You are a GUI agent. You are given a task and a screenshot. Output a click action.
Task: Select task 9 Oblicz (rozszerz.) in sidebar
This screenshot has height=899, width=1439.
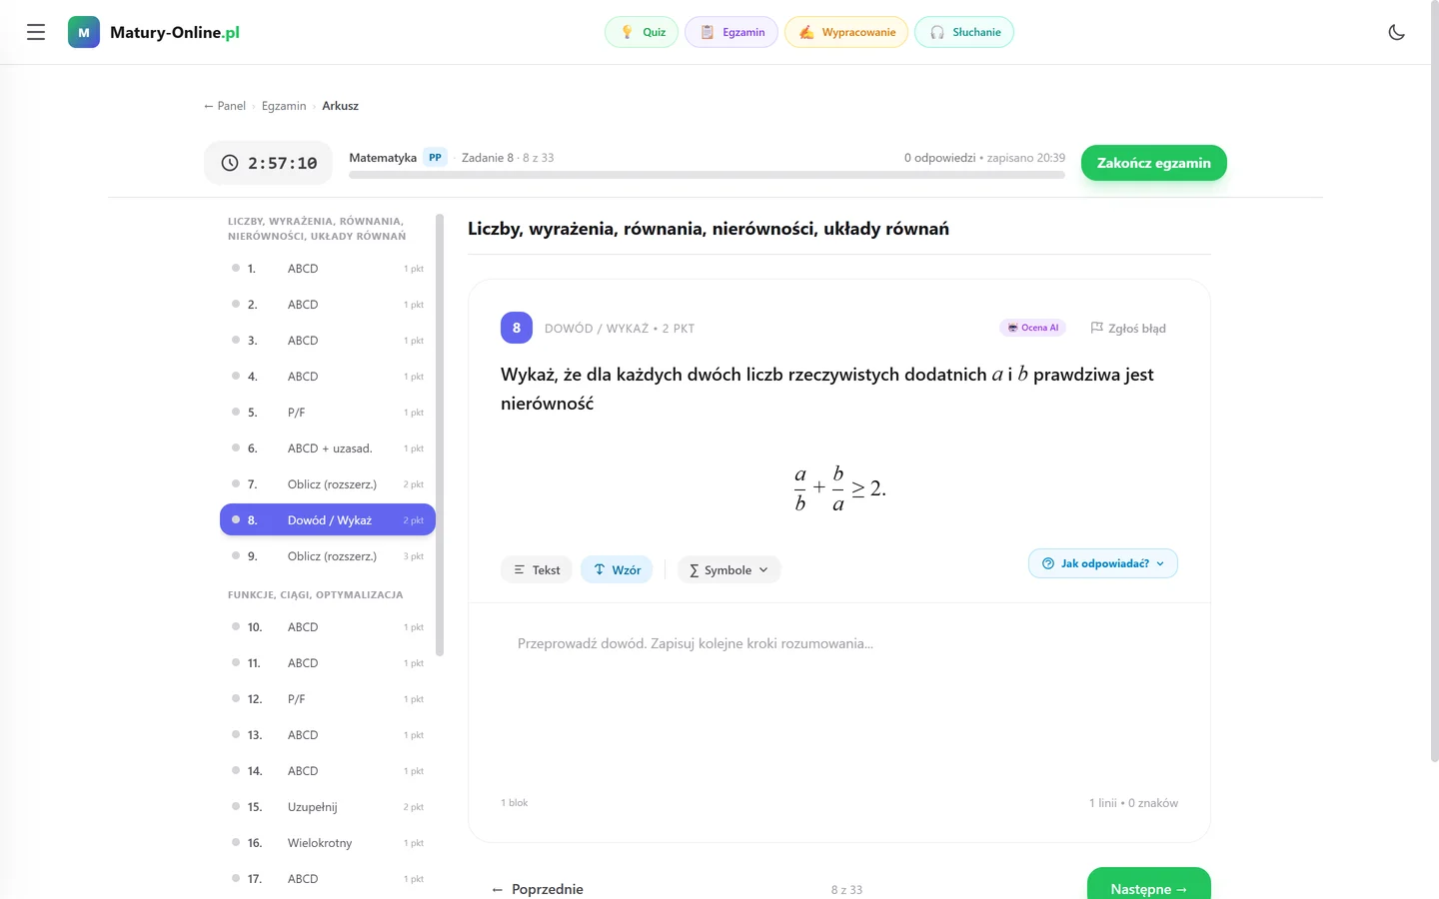pyautogui.click(x=328, y=556)
